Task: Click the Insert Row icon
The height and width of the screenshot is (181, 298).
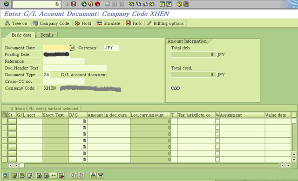Action: (39, 175)
